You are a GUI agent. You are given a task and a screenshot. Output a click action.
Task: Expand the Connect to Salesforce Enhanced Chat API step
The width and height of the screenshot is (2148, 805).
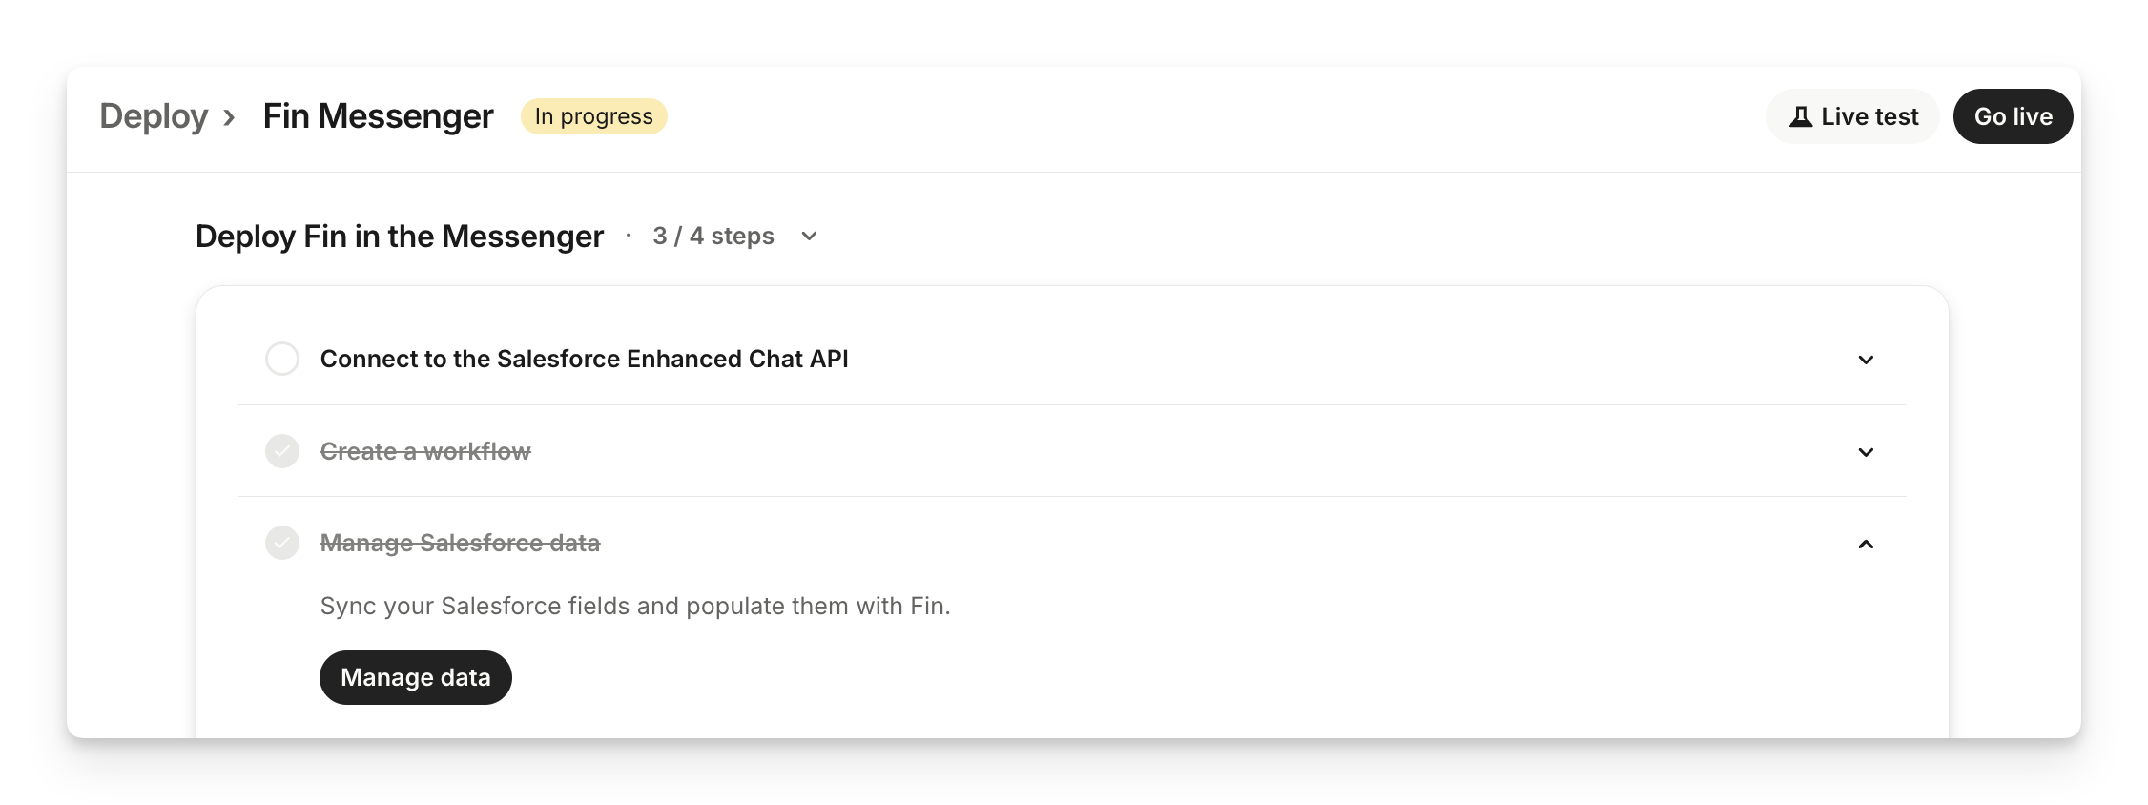coord(1866,360)
